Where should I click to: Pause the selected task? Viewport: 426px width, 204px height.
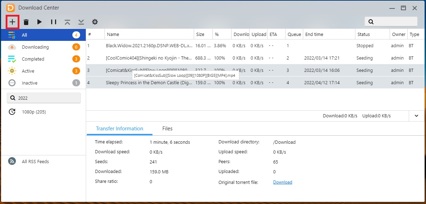tap(54, 22)
